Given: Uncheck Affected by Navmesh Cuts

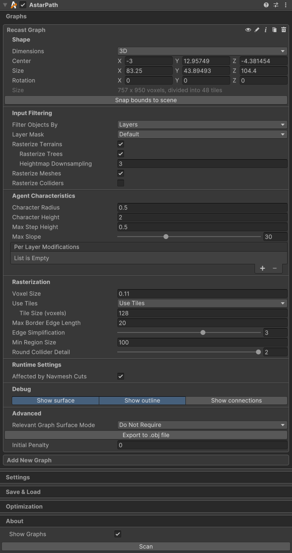Looking at the screenshot, I should click(121, 376).
